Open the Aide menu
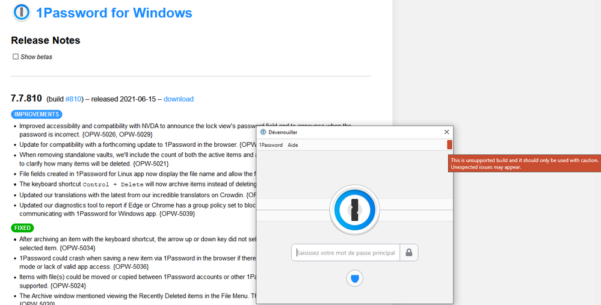 pos(292,145)
